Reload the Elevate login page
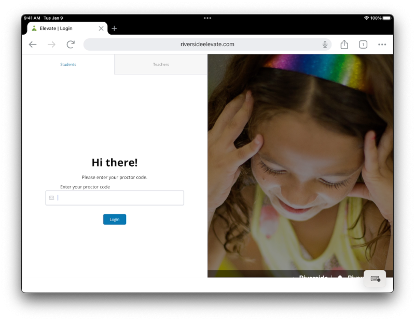 [x=71, y=45]
